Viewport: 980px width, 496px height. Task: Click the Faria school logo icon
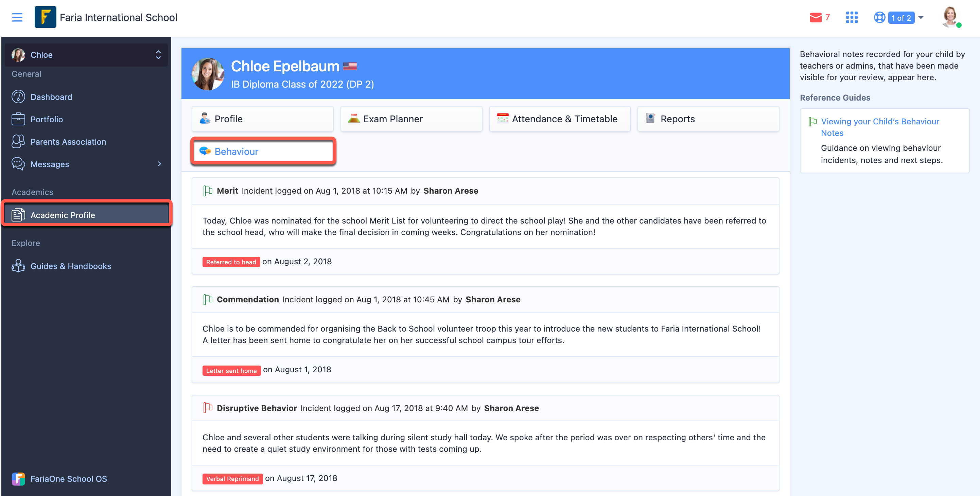click(x=45, y=17)
